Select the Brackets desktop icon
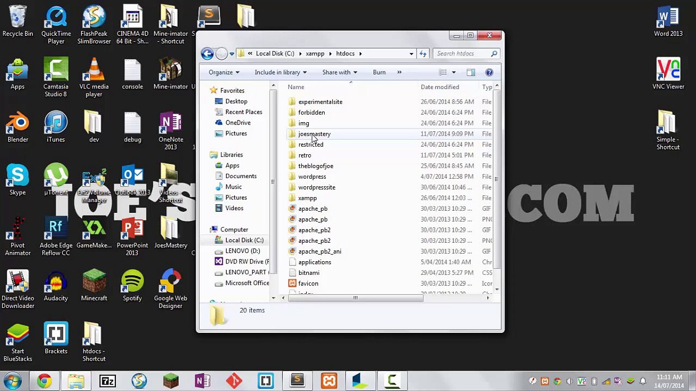696x391 pixels. pos(56,339)
